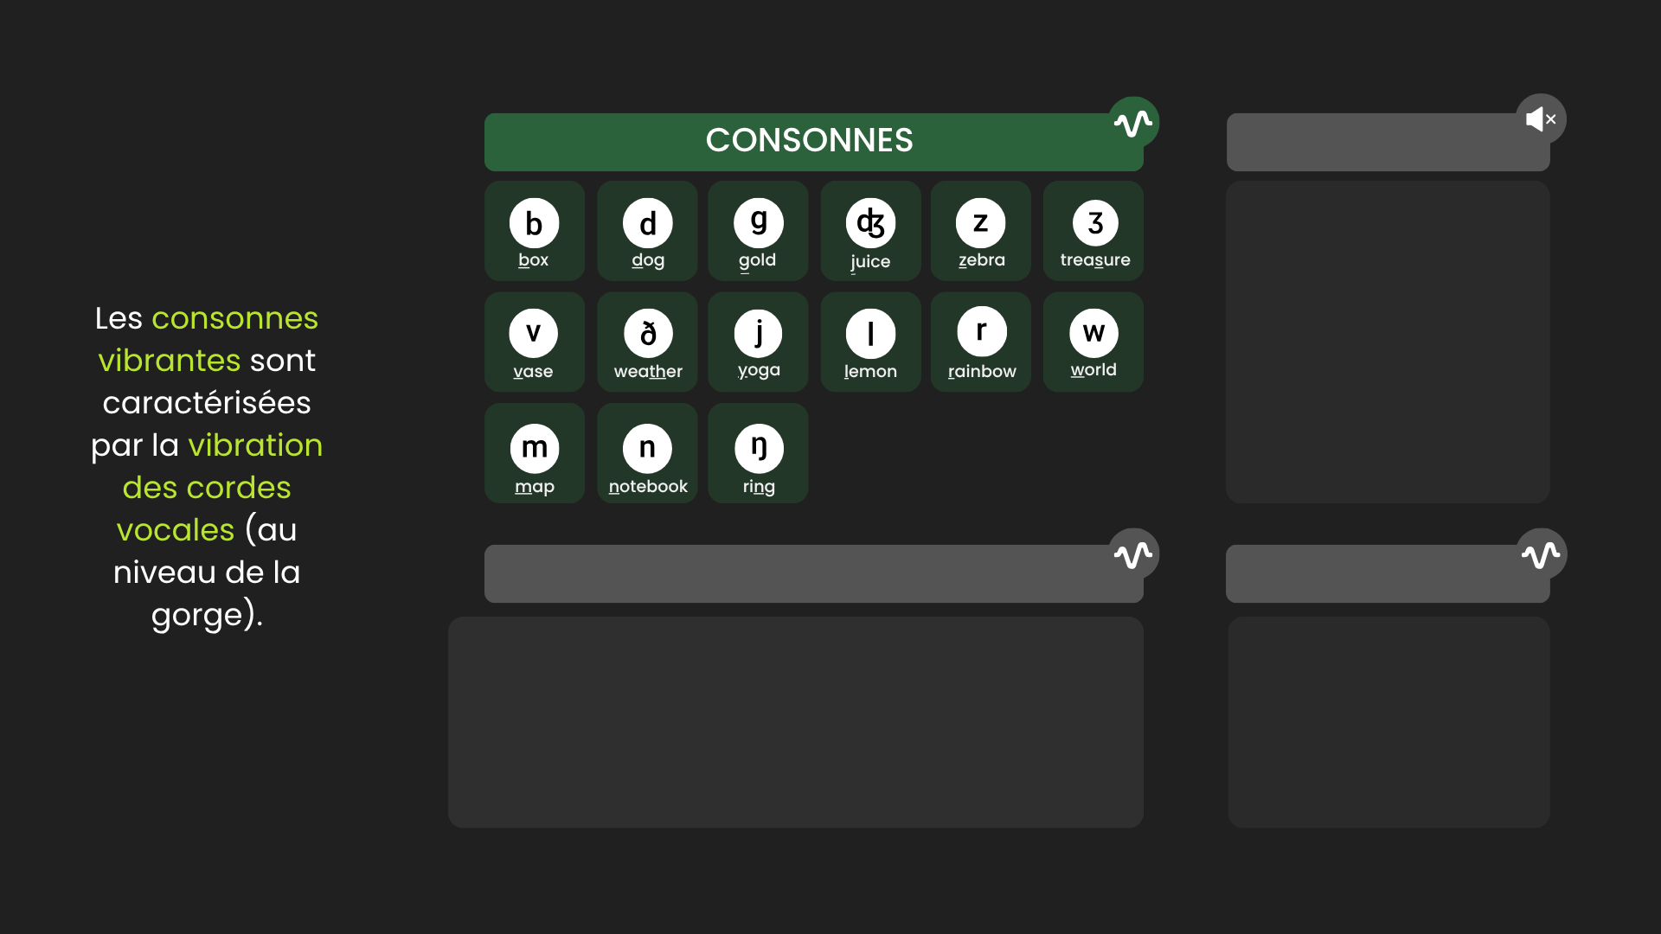
Task: Click the wave icon on the bottom-left empty panel
Action: (x=1133, y=554)
